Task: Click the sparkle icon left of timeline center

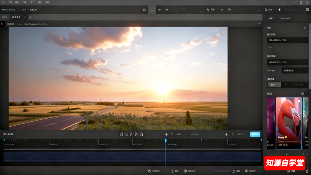Action: 166,134
